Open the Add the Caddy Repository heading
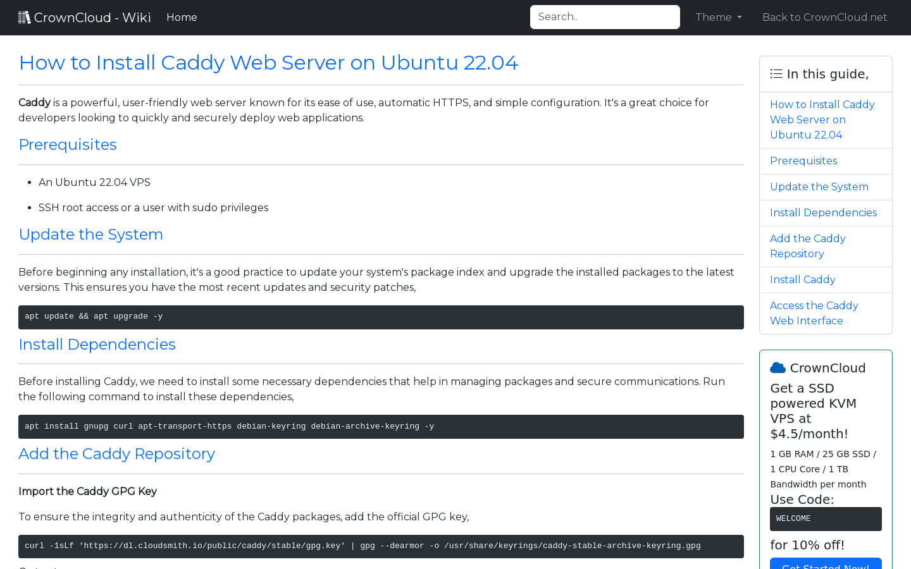 pos(116,454)
